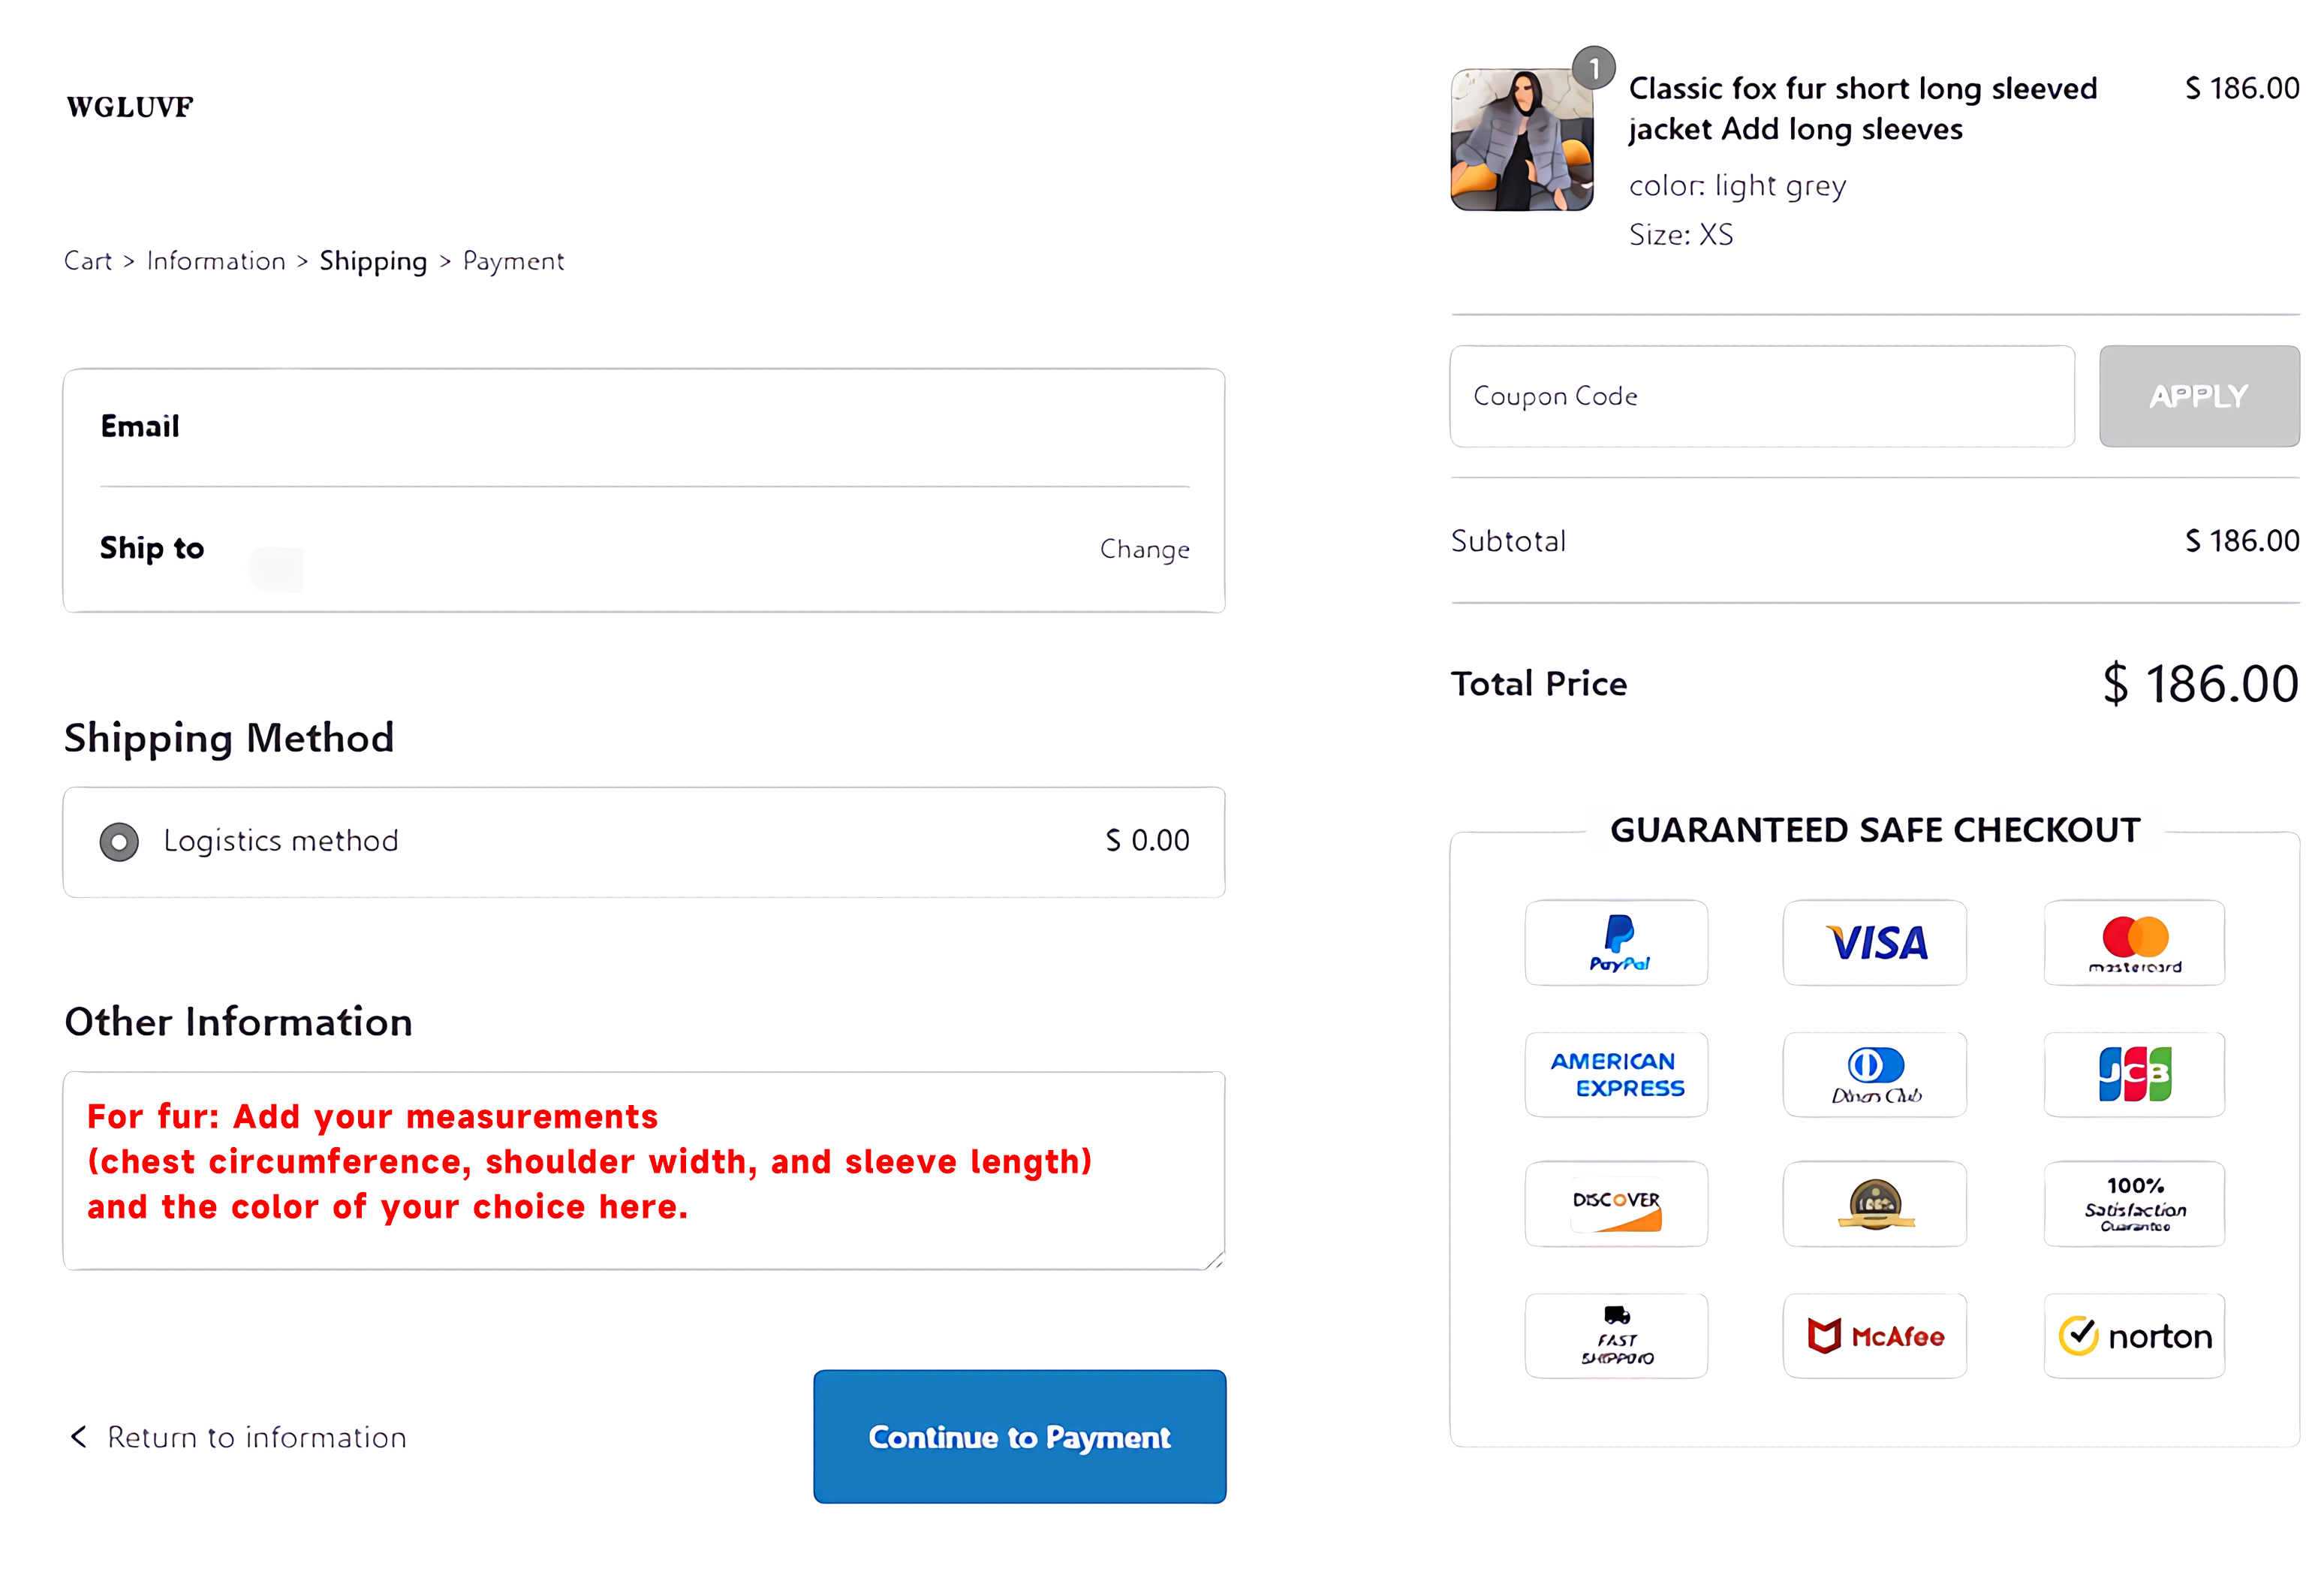Jump to Payment breadcrumb step
2324x1590 pixels.
point(513,261)
